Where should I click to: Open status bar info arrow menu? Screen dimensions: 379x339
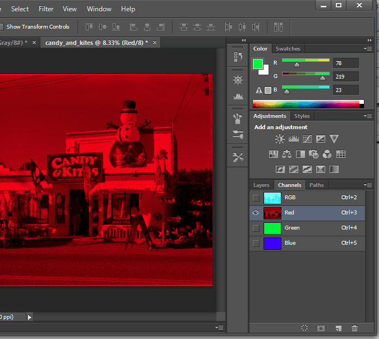(30, 317)
